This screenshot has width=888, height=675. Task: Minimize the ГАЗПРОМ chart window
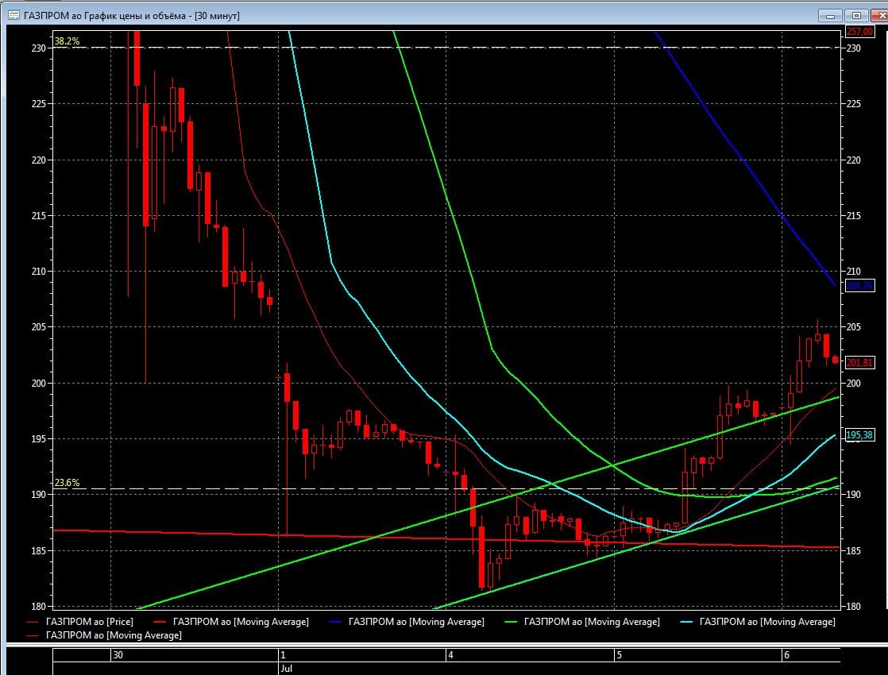[831, 15]
